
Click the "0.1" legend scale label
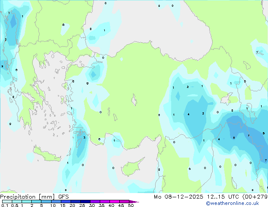tap(5, 205)
